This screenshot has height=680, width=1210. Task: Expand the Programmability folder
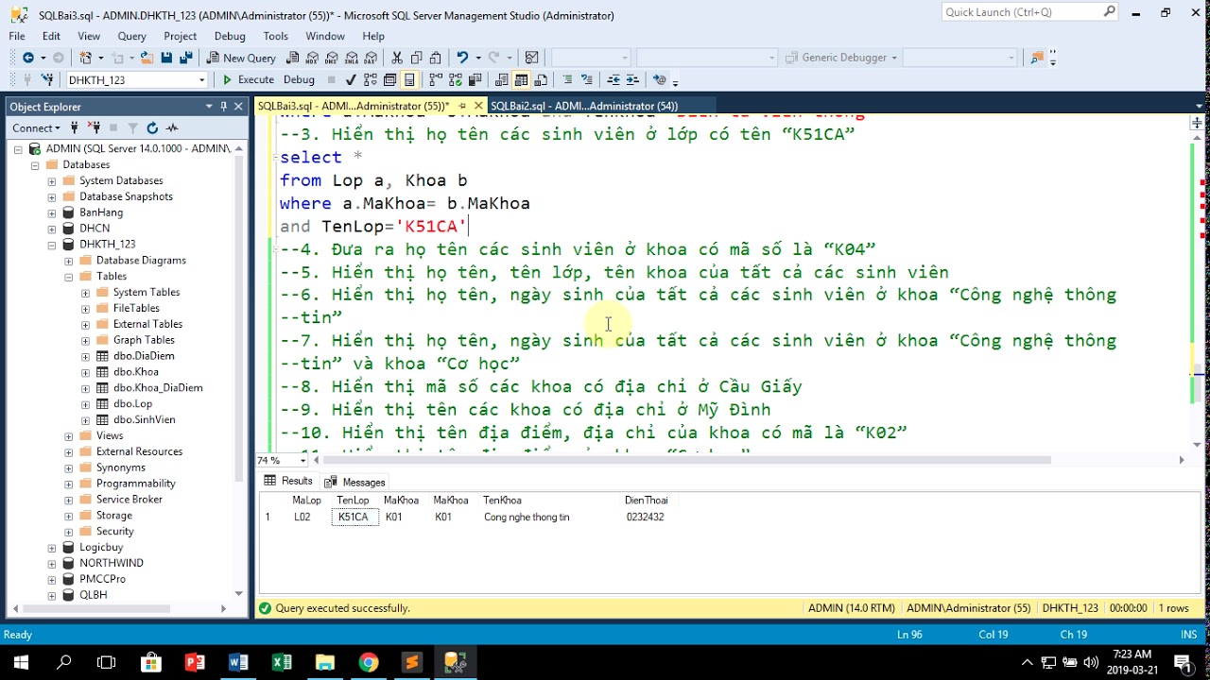tap(68, 484)
